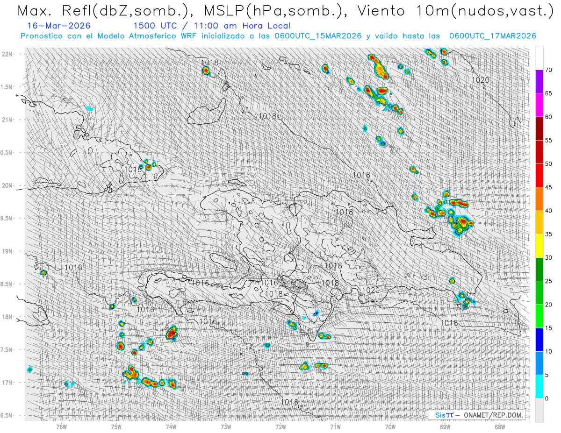Click the '8.5N' latitude axis label
Viewport: 561px width, 433px height.
pos(7,284)
